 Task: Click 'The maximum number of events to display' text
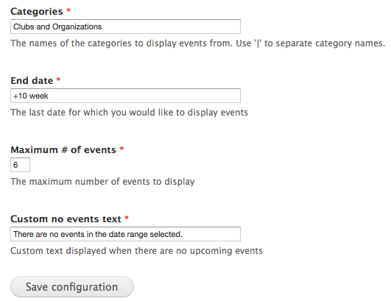tap(102, 182)
